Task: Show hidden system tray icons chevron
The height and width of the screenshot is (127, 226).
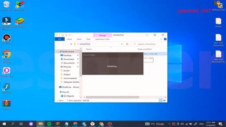Action: tap(169, 124)
